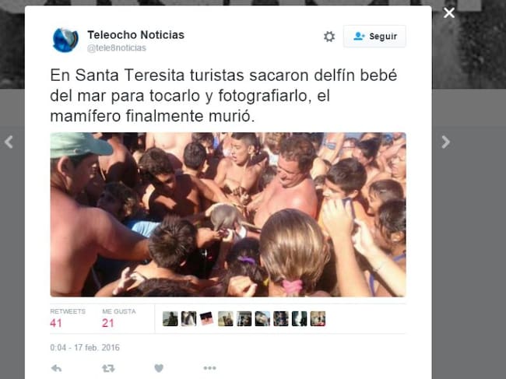The image size is (506, 379).
Task: Open the fifth liker avatar thumbnail
Action: [x=244, y=318]
